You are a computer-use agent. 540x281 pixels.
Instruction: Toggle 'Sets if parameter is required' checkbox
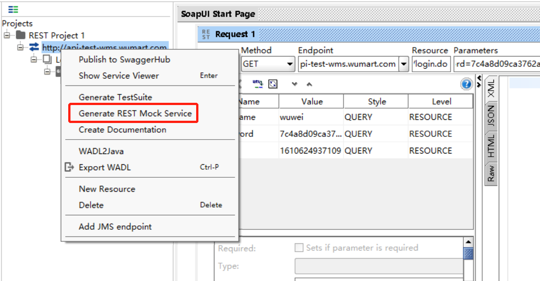click(299, 247)
